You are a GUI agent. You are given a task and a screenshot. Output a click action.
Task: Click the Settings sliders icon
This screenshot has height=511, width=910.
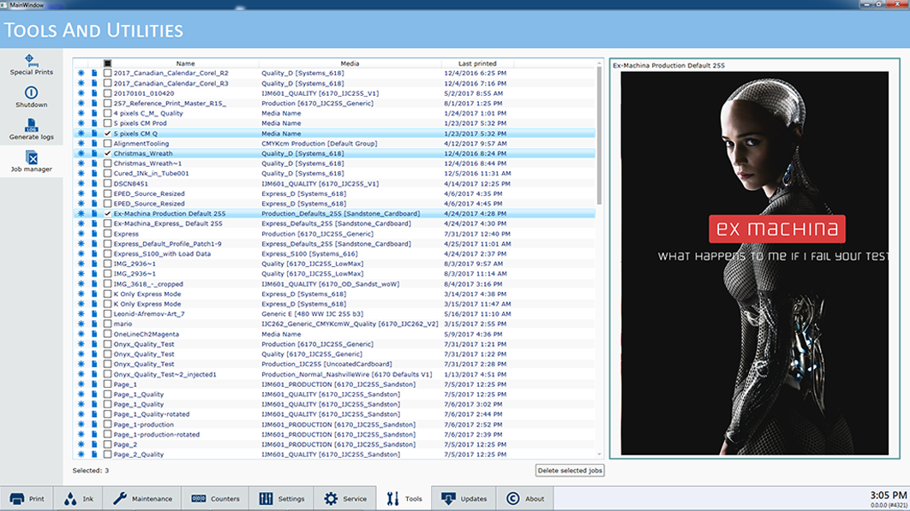point(266,499)
